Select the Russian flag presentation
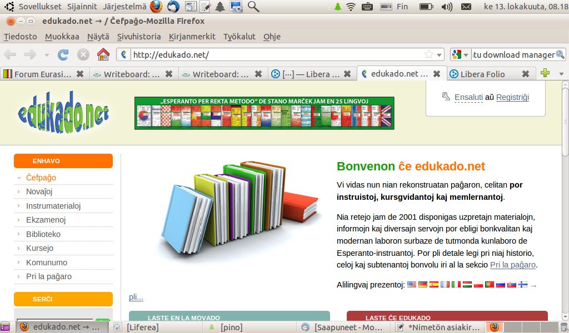Screen dimensions: 569x333 coord(501,285)
